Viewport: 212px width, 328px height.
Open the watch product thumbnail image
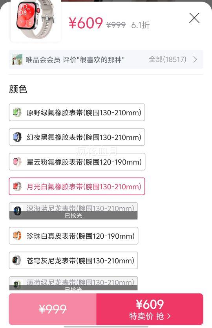click(x=36, y=20)
